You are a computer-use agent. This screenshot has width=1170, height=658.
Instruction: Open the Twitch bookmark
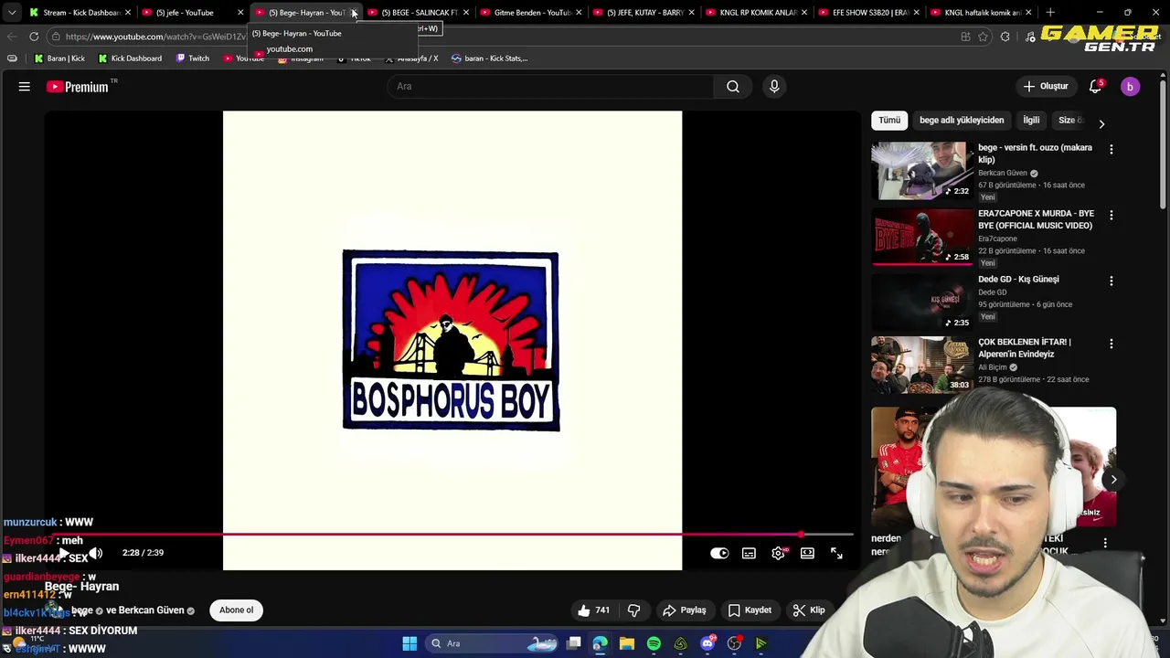[x=193, y=58]
